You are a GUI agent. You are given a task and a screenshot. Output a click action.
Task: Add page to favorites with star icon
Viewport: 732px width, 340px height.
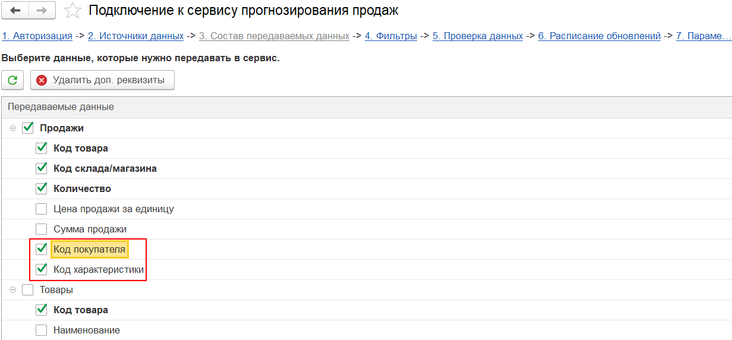point(72,11)
